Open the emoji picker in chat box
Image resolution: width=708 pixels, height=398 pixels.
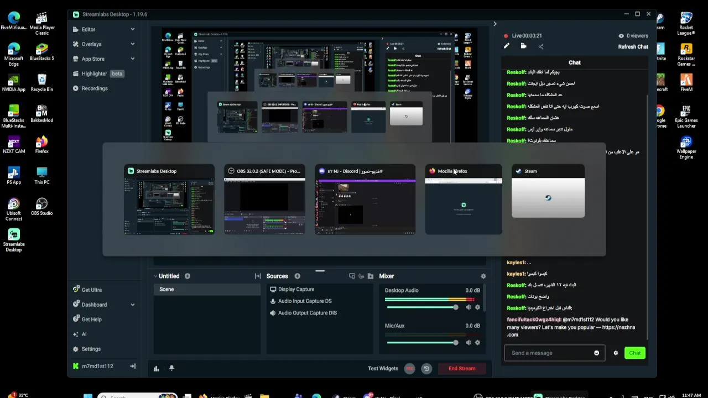point(596,353)
